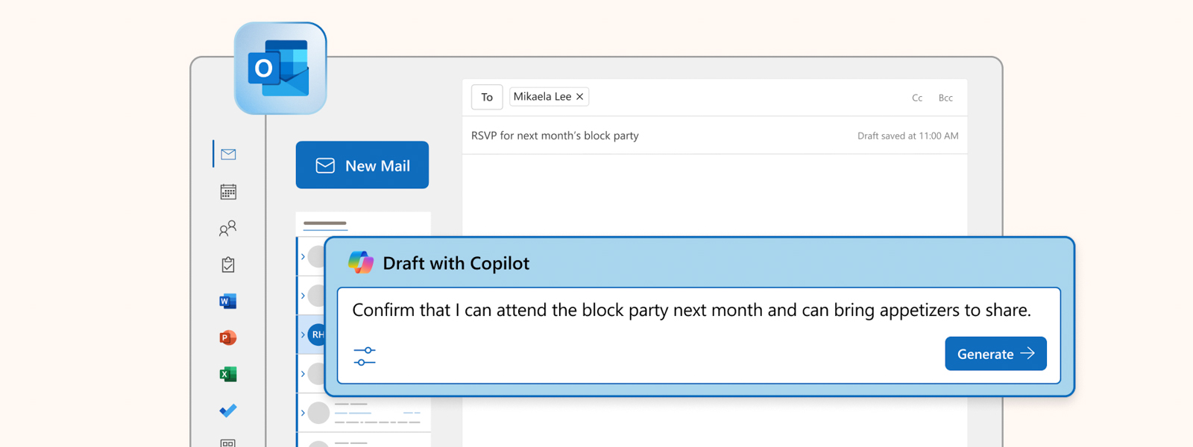Open PowerPoint from the sidebar

tap(228, 337)
